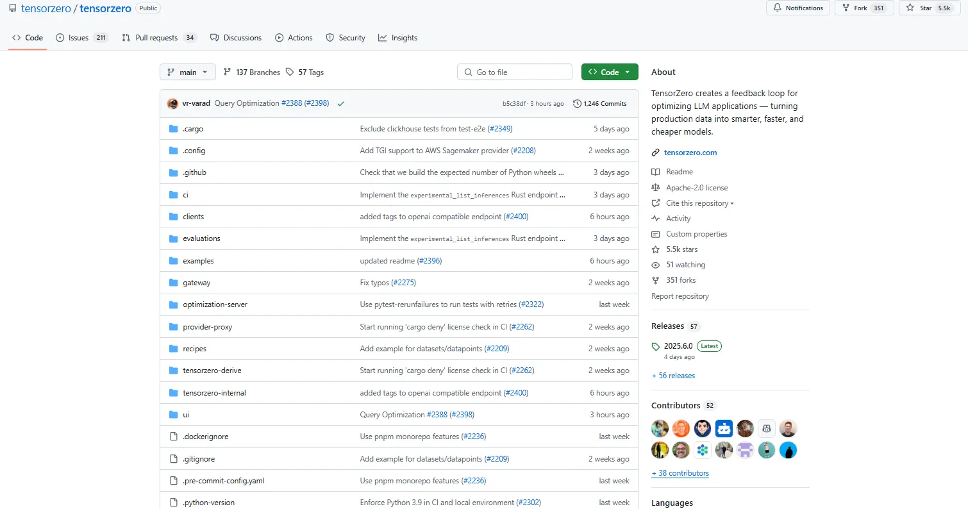Open the + 38 contributors link
The height and width of the screenshot is (509, 968).
[680, 473]
